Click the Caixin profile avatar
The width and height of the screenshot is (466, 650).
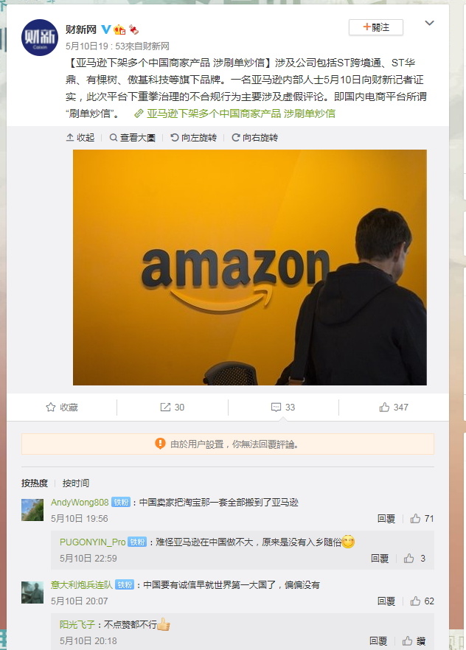pos(40,38)
